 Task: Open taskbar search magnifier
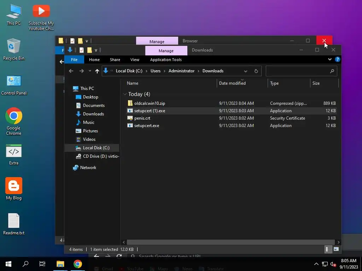(25, 264)
